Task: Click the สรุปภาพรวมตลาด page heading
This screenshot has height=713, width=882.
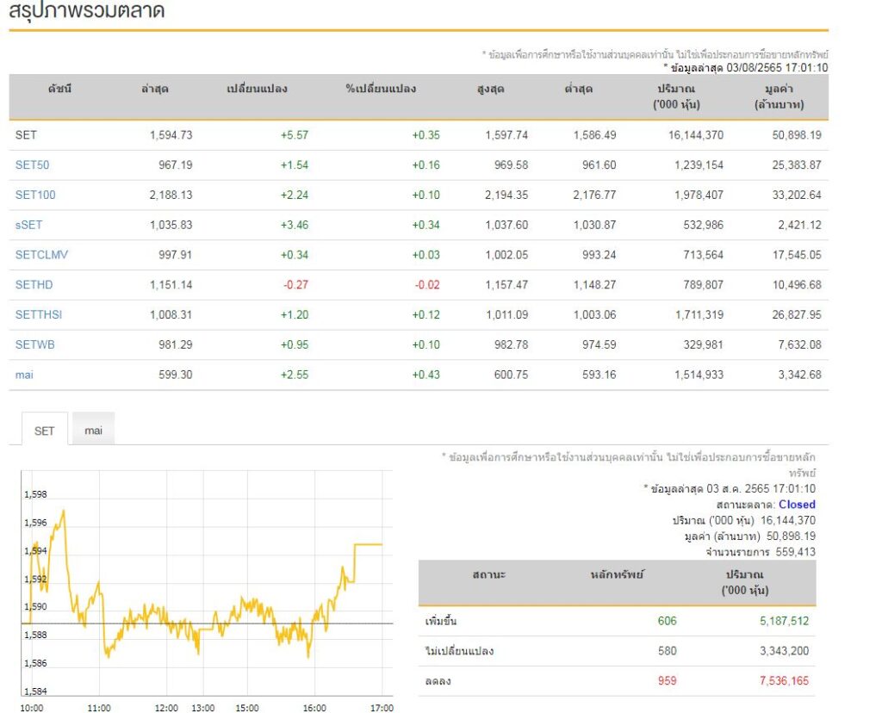Action: [x=87, y=11]
